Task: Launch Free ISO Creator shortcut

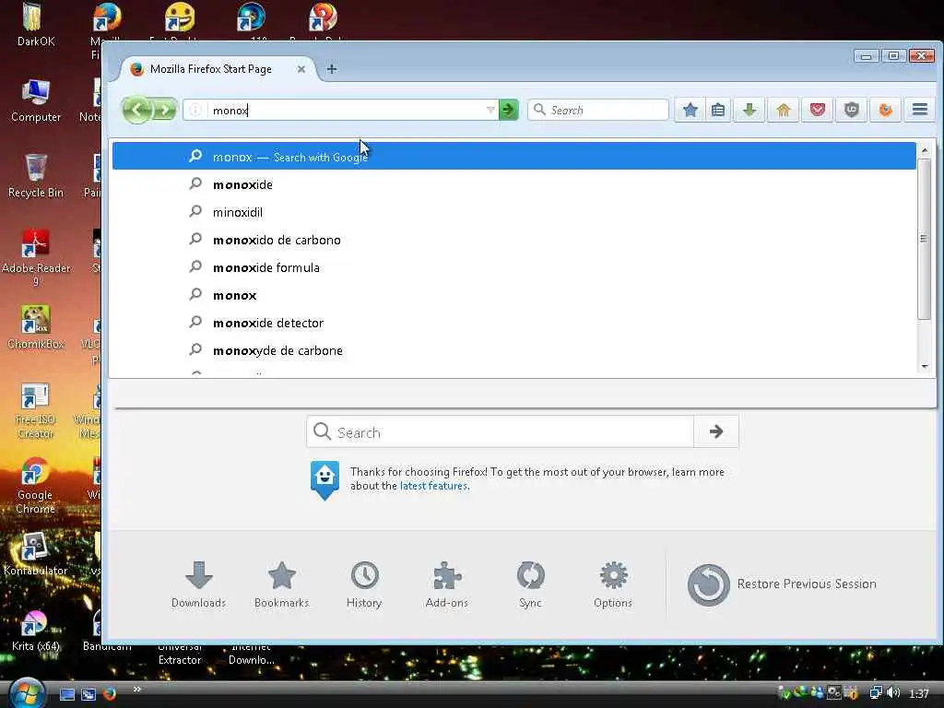Action: [35, 410]
